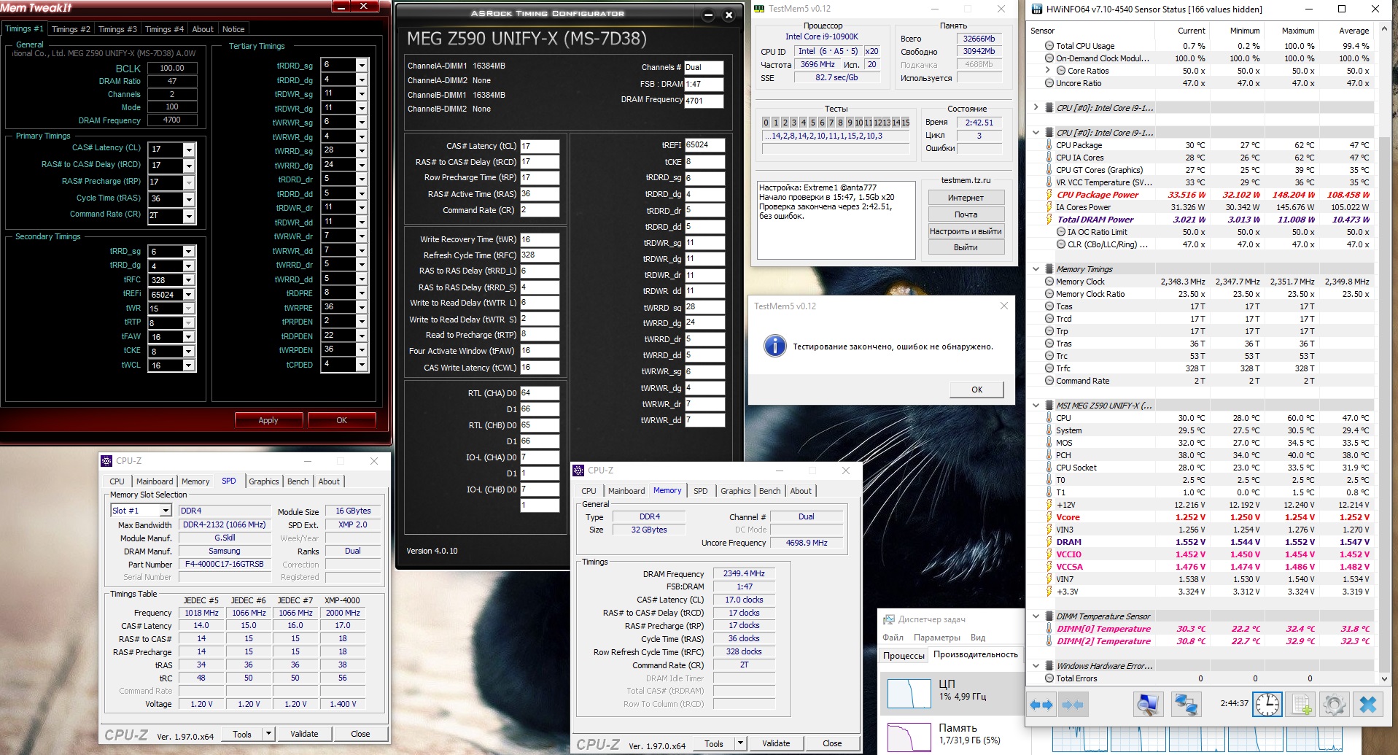This screenshot has height=755, width=1398.
Task: Open HWiNFO settings gear icon
Action: pos(1335,705)
